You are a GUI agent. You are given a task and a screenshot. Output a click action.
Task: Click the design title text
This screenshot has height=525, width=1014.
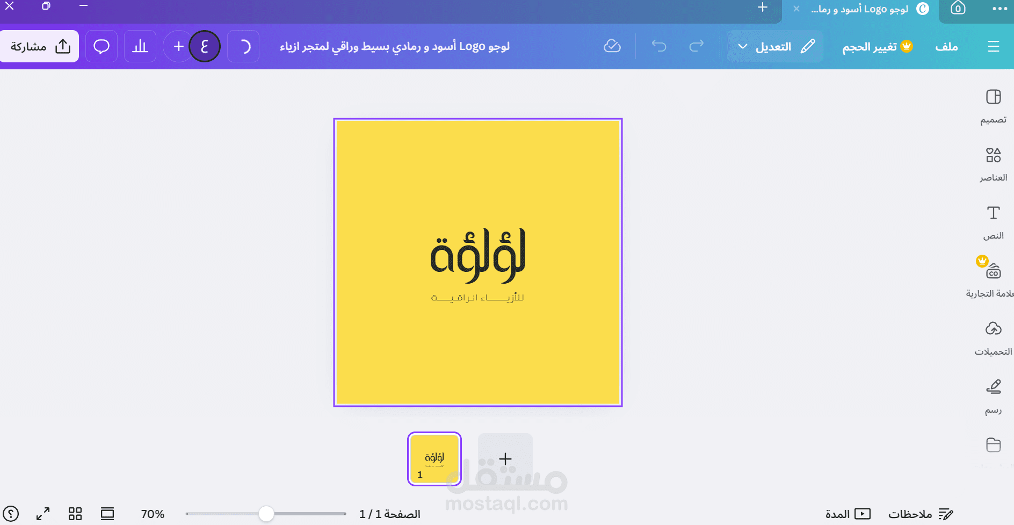tap(395, 47)
